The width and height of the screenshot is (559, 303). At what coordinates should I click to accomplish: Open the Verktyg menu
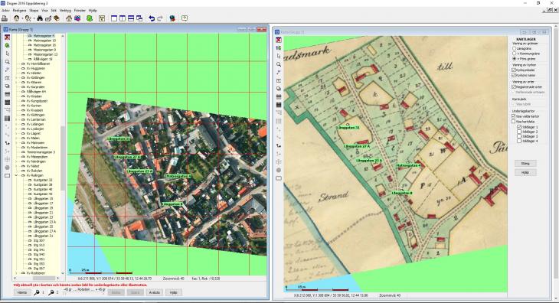(65, 10)
